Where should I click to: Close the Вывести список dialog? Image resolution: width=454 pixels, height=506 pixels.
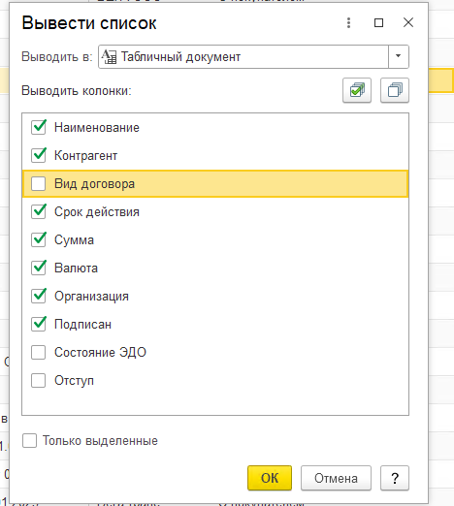(x=408, y=22)
